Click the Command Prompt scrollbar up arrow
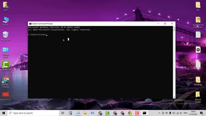This screenshot has width=206, height=116. click(x=174, y=27)
